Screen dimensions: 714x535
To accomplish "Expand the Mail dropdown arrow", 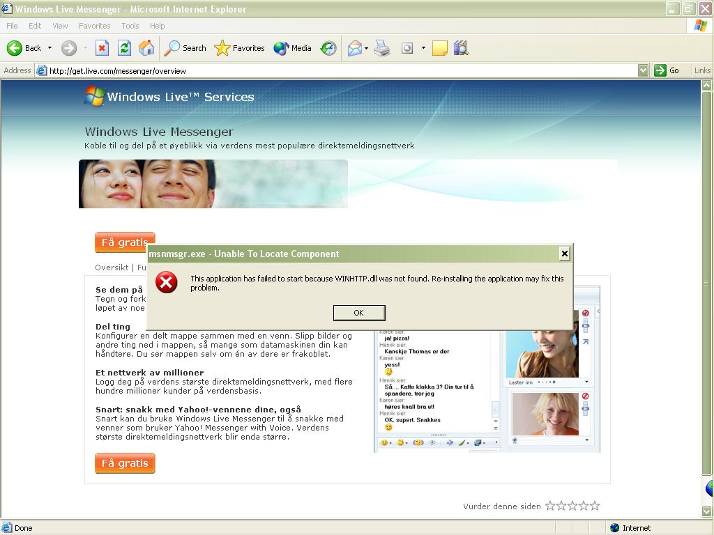I will click(x=367, y=48).
